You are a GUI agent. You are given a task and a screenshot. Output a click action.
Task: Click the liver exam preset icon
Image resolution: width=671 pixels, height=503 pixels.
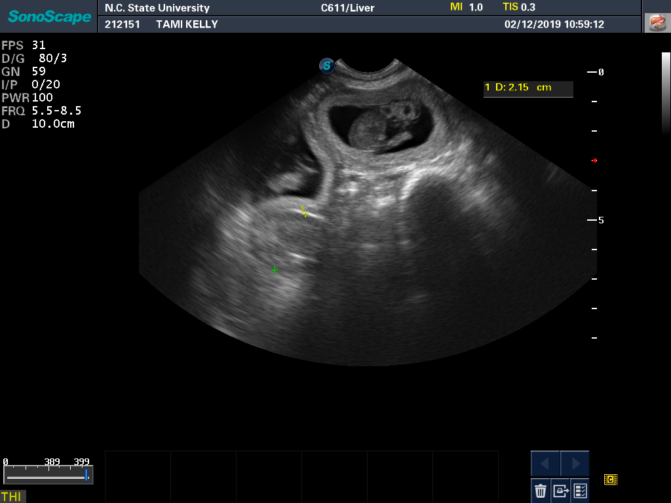[x=656, y=22]
